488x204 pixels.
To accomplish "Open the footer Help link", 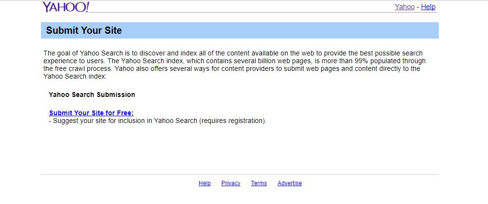I will tap(204, 183).
